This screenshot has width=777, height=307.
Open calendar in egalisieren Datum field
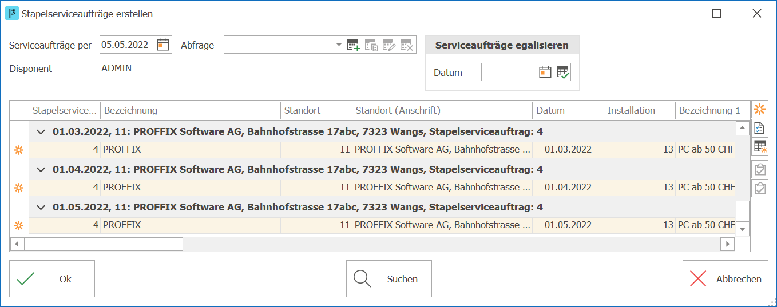coord(545,72)
